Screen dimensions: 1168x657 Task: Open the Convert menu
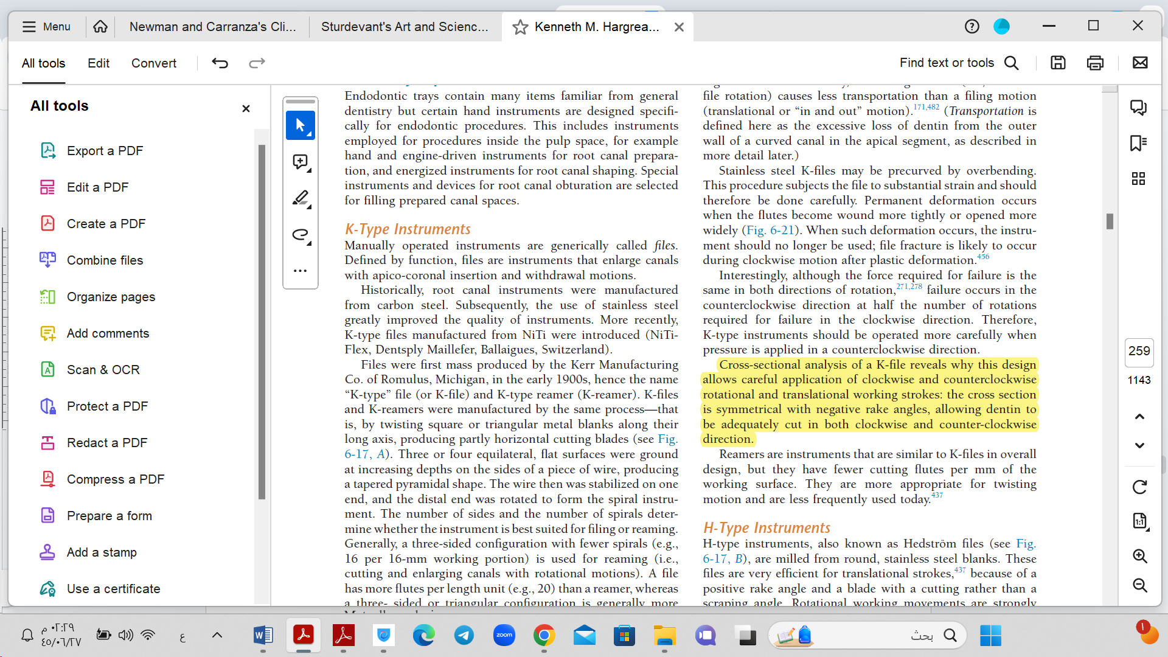coord(154,63)
